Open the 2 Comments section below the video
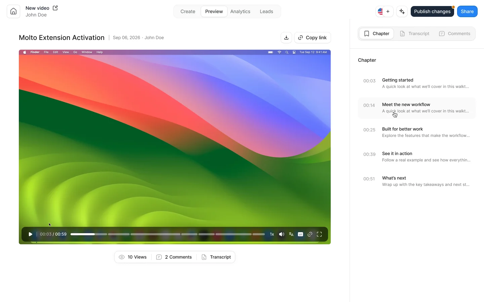 [x=174, y=257]
